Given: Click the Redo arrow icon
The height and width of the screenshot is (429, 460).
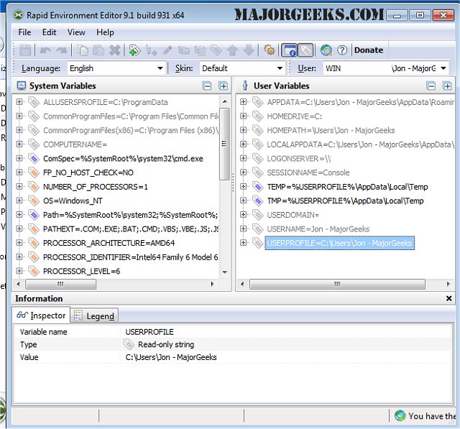Looking at the screenshot, I should click(62, 50).
